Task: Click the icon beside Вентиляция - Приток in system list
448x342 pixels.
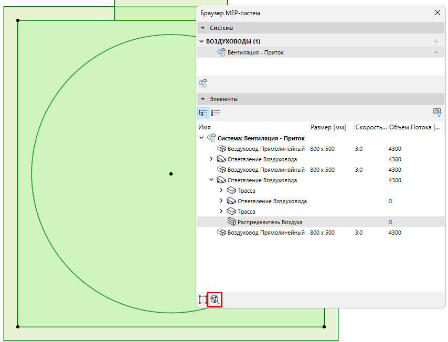Action: 221,52
